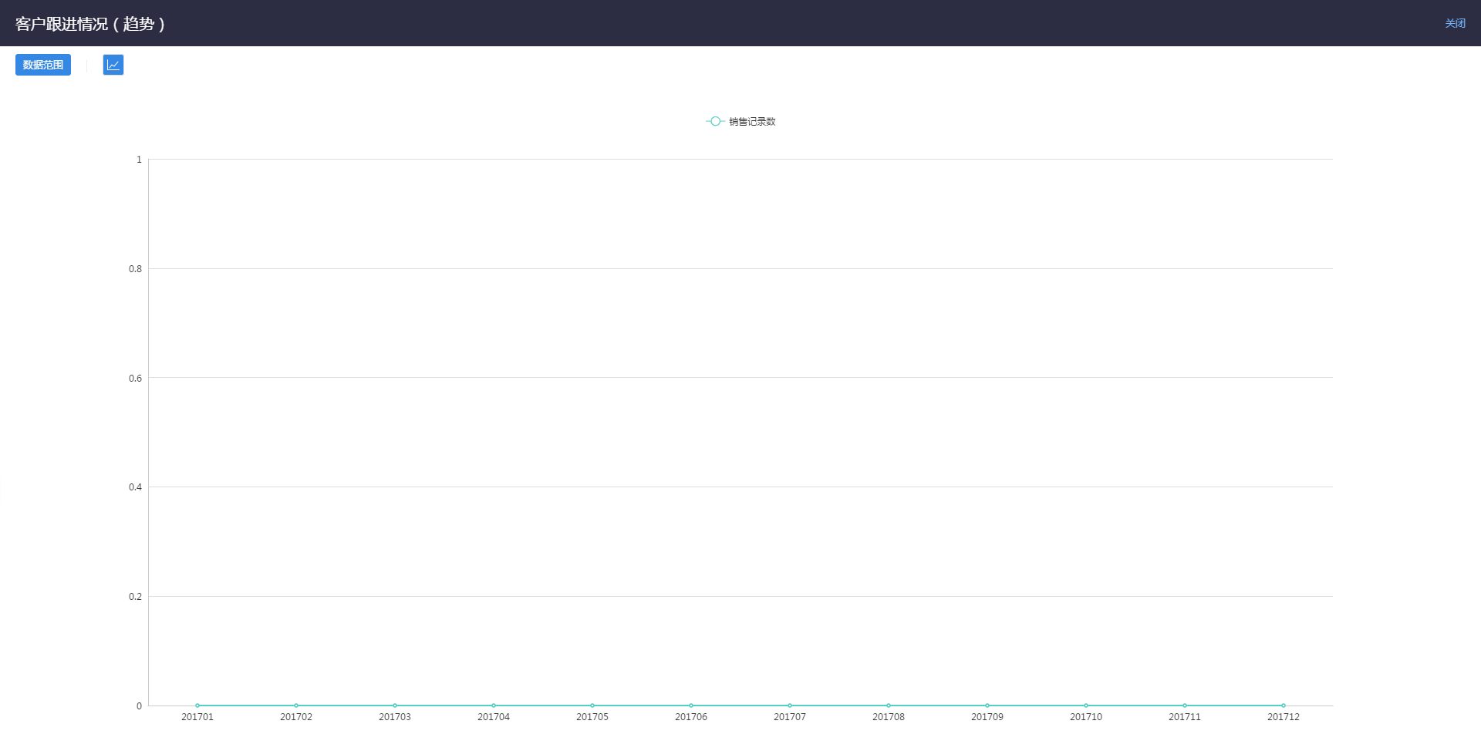
Task: Click the 201712 axis label
Action: click(x=1284, y=717)
